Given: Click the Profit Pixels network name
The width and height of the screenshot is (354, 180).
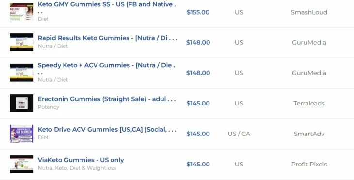Looking at the screenshot, I should point(309,164).
